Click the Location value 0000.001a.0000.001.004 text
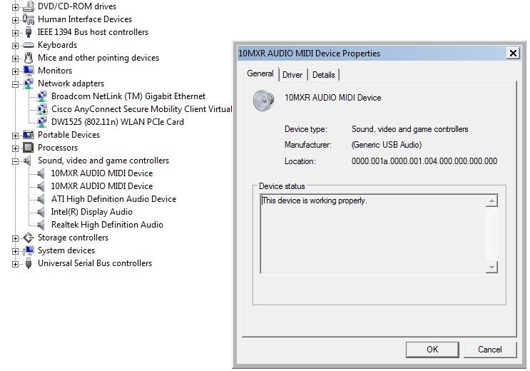 424,161
